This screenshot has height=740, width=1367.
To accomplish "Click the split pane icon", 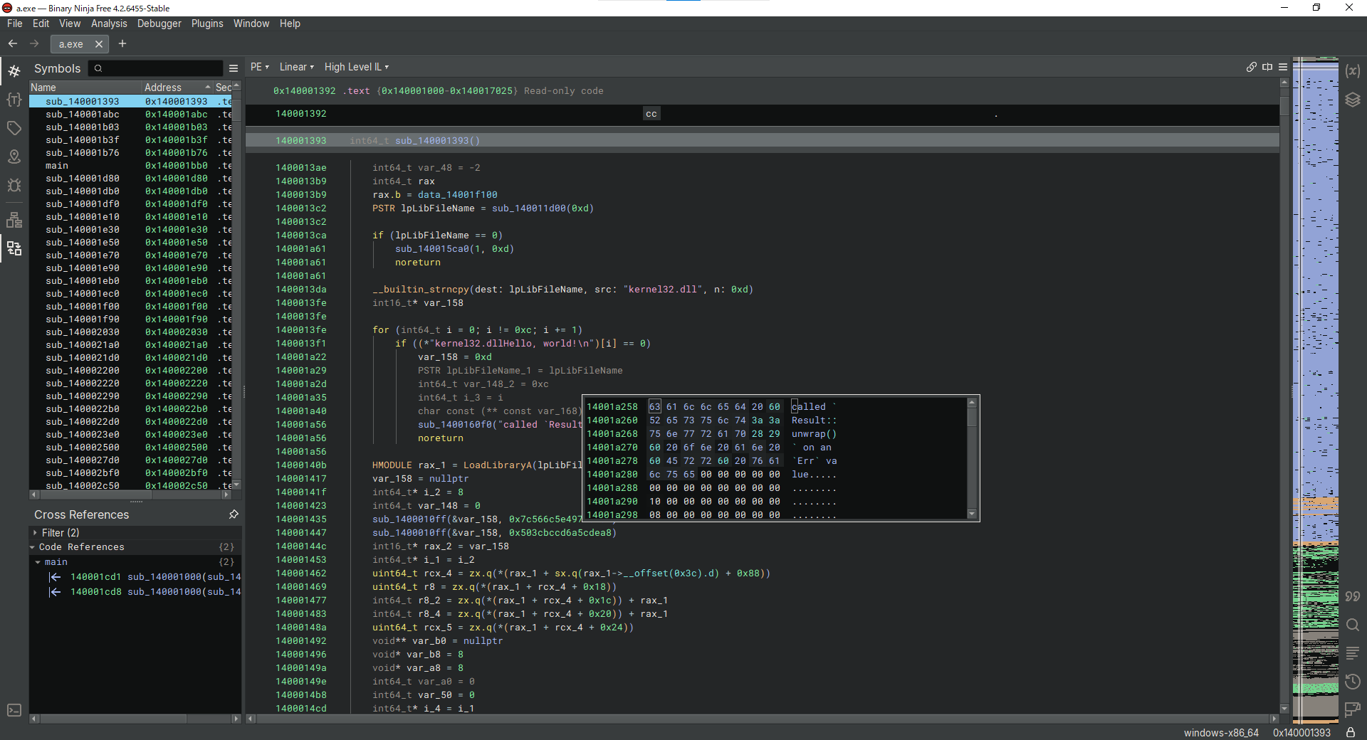I will coord(1267,67).
